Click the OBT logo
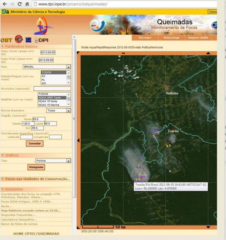Screen dimensions: 226x240 pos(6,40)
